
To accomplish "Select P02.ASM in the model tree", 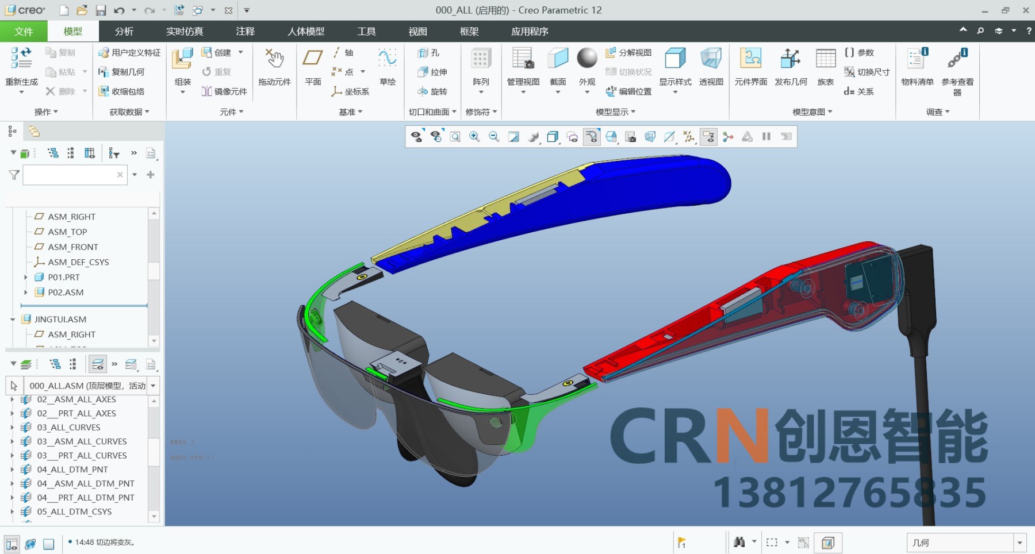I will coord(66,293).
